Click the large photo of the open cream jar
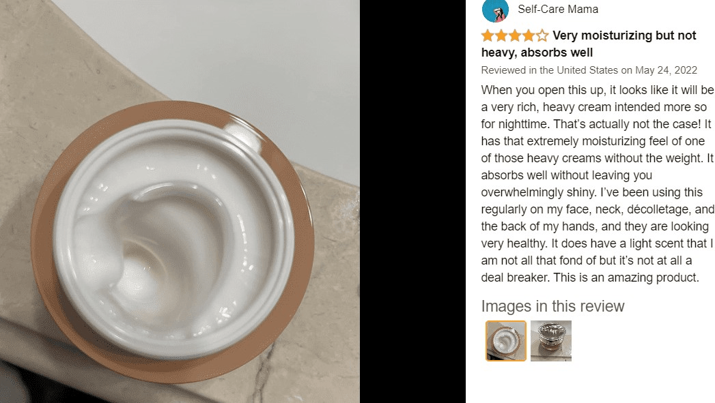Viewport: 715px width, 403px height. [180, 201]
